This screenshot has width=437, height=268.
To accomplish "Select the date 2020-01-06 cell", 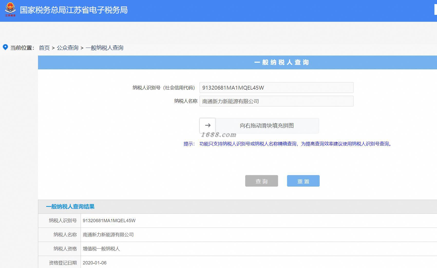I will tap(94, 263).
